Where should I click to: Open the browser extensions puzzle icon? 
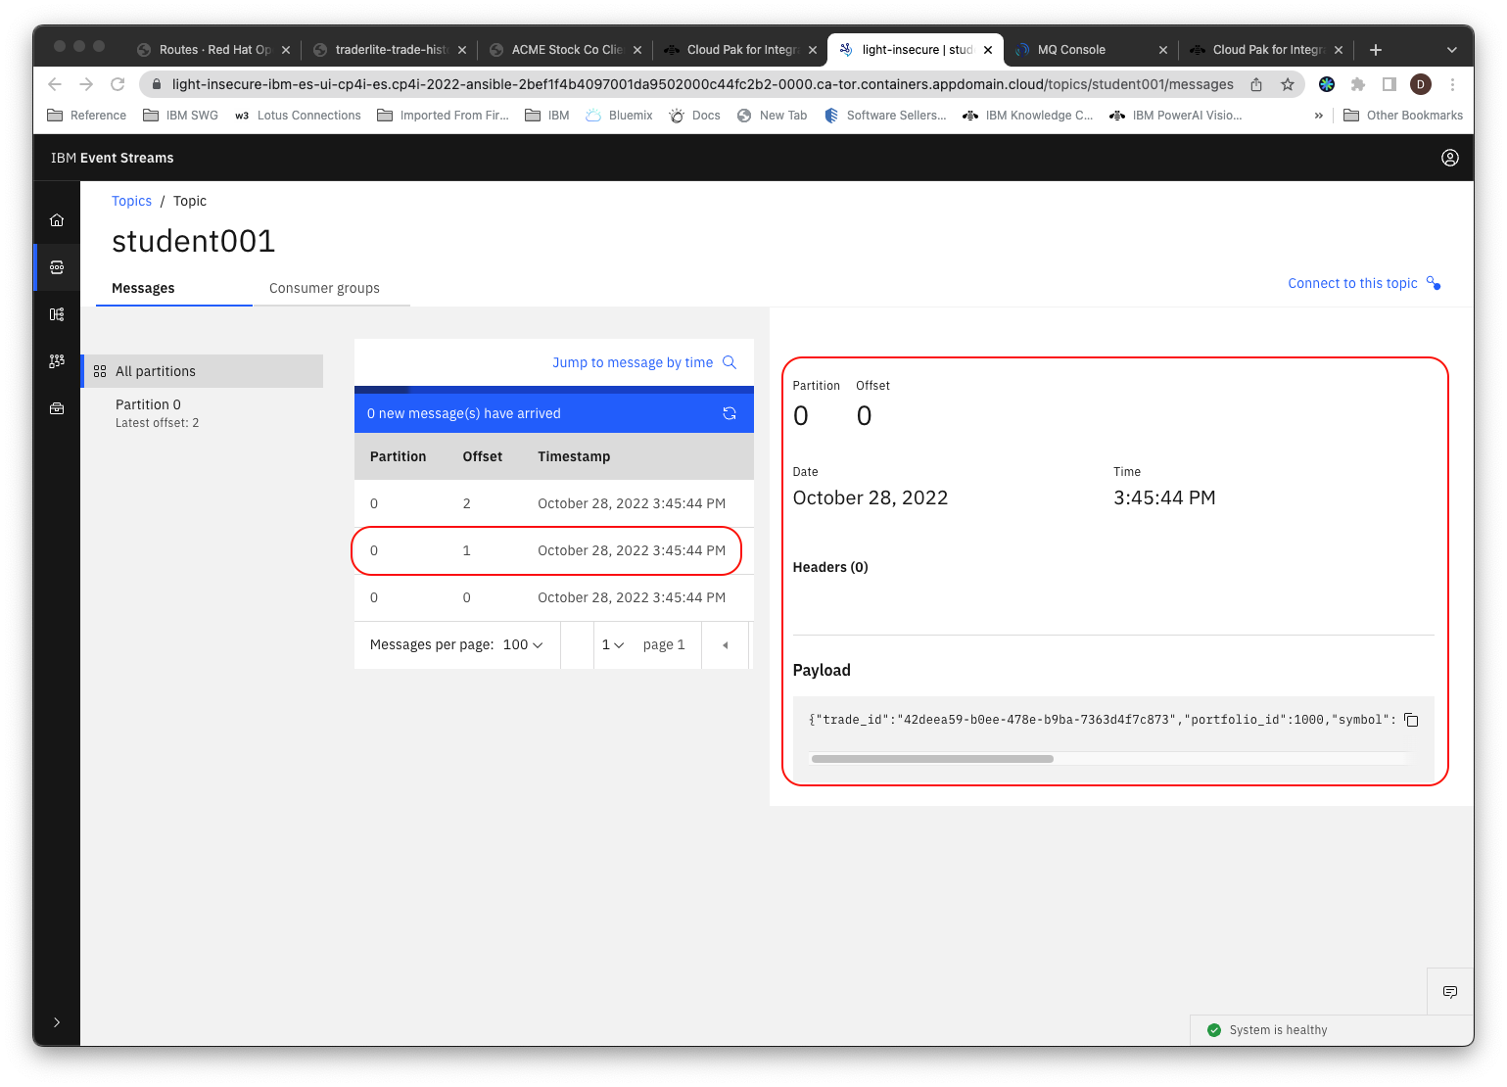(x=1358, y=84)
